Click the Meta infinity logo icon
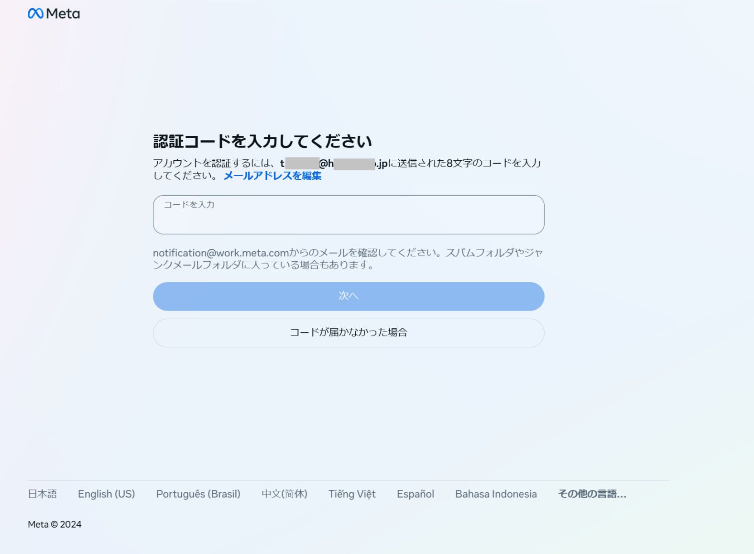Viewport: 754px width, 554px height. point(35,13)
